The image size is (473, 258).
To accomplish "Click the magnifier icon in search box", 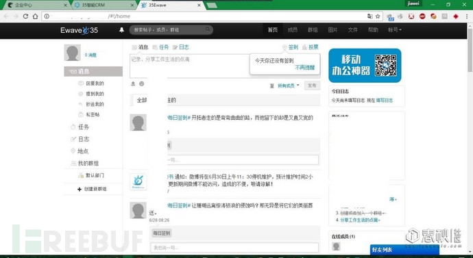I will (208, 30).
